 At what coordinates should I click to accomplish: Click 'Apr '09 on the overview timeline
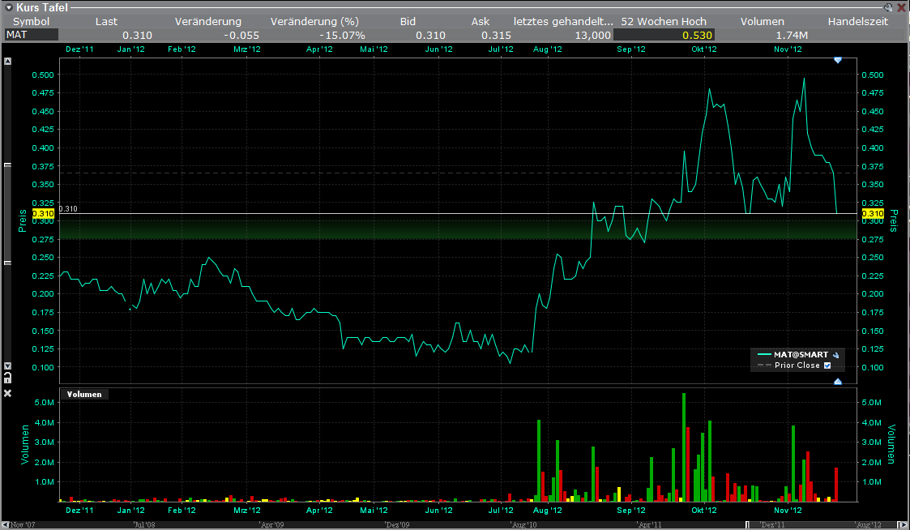pos(271,525)
